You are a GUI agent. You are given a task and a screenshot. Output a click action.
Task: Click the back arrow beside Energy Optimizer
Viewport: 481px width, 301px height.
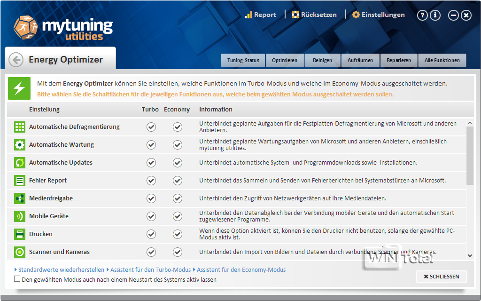tap(16, 60)
